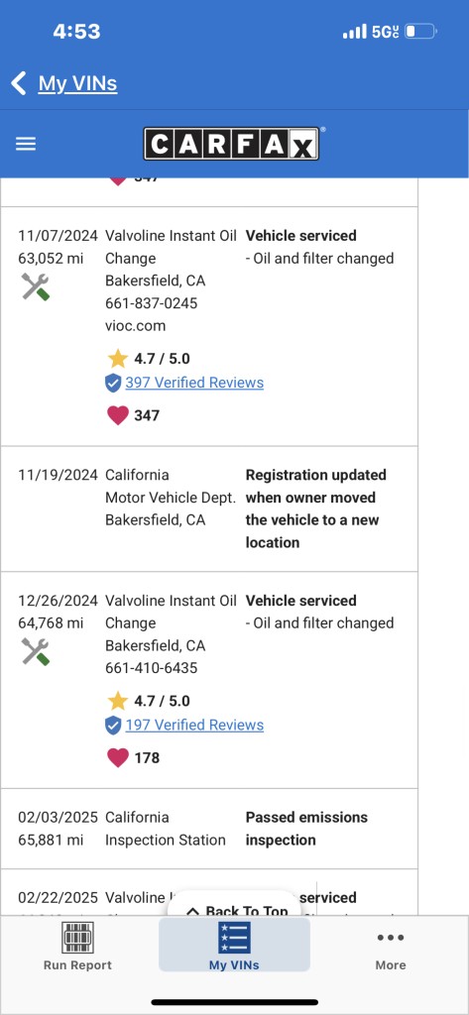Tap the vioc.com website text
469x1015 pixels.
point(136,325)
